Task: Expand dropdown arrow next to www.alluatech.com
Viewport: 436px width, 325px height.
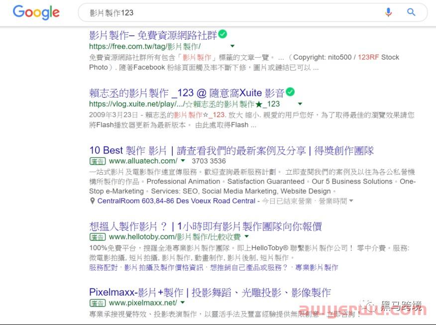Action: [183, 160]
